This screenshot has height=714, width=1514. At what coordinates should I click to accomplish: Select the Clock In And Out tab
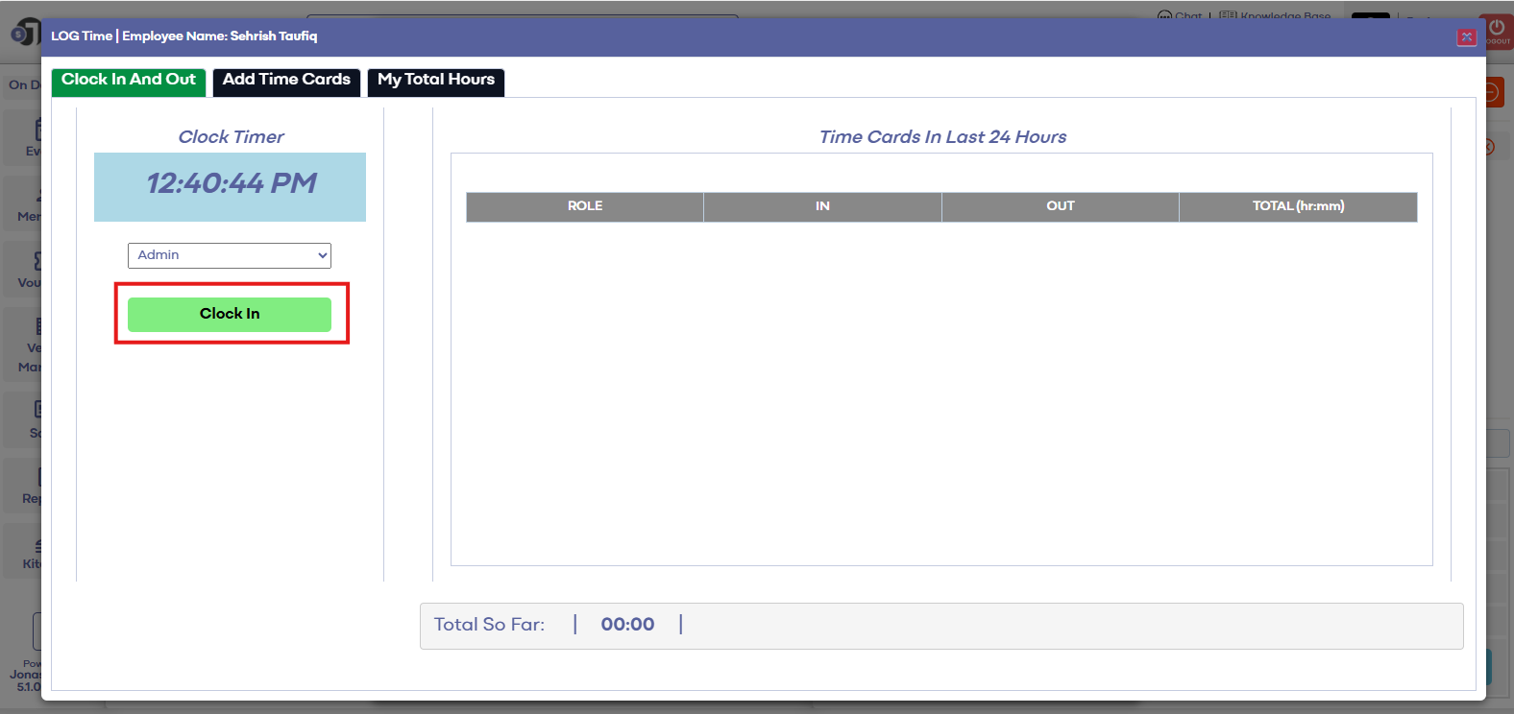click(x=129, y=81)
